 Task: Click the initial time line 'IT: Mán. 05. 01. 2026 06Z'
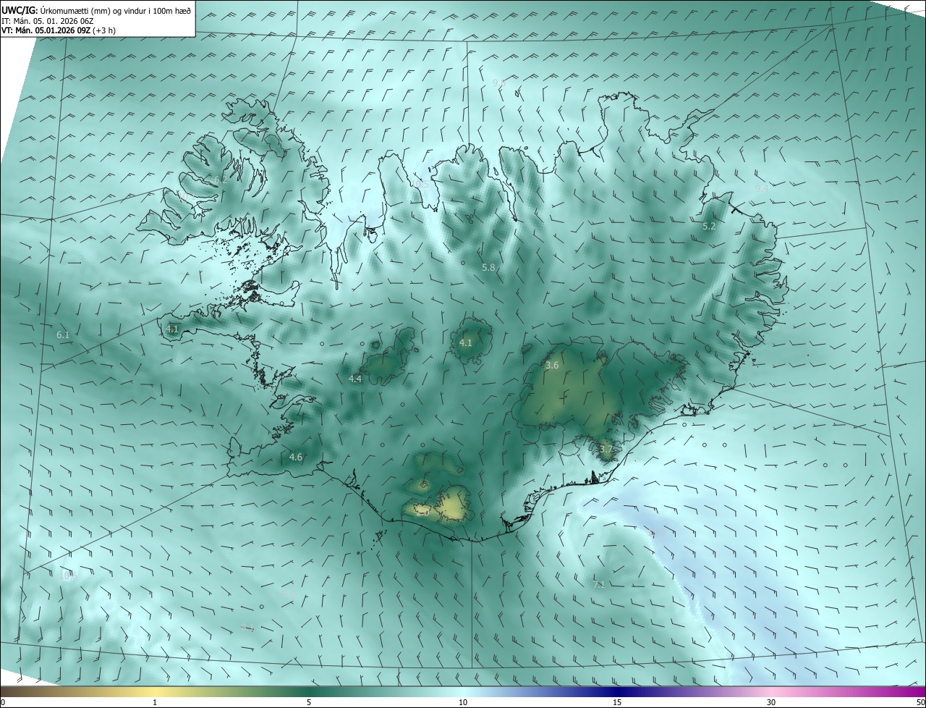[x=48, y=21]
